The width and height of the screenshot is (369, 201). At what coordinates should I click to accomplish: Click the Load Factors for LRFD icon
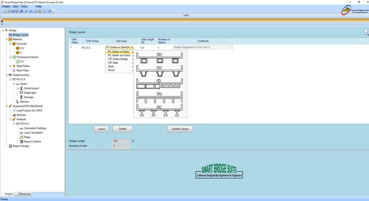[14, 111]
